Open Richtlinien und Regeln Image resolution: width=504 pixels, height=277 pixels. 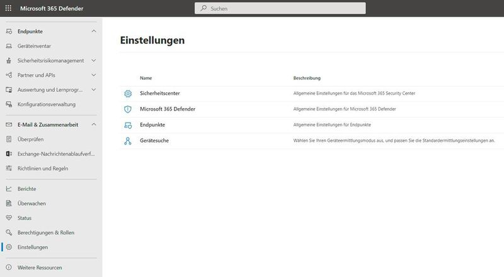pos(43,168)
